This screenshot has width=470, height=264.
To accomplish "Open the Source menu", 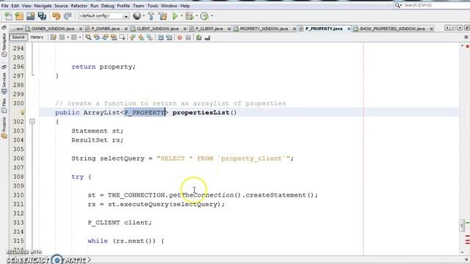I will [61, 6].
